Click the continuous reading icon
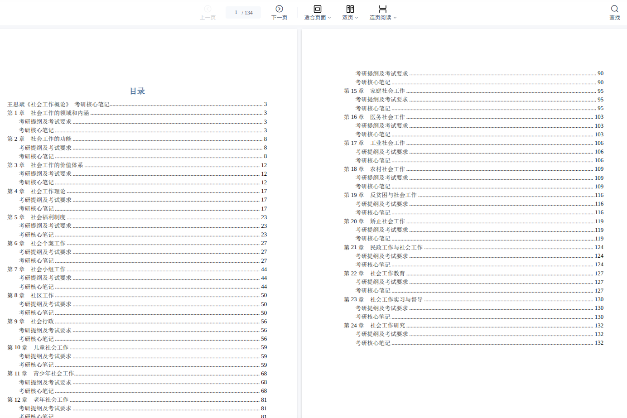This screenshot has height=418, width=627. [x=383, y=9]
